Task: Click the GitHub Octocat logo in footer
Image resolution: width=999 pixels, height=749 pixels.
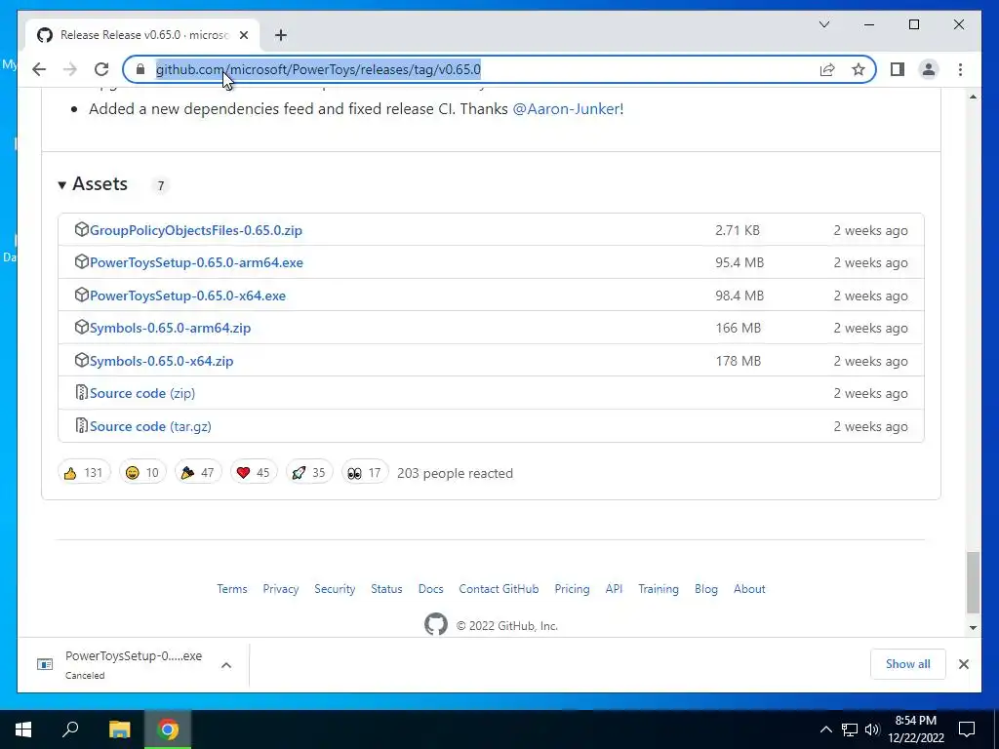Action: coord(436,624)
